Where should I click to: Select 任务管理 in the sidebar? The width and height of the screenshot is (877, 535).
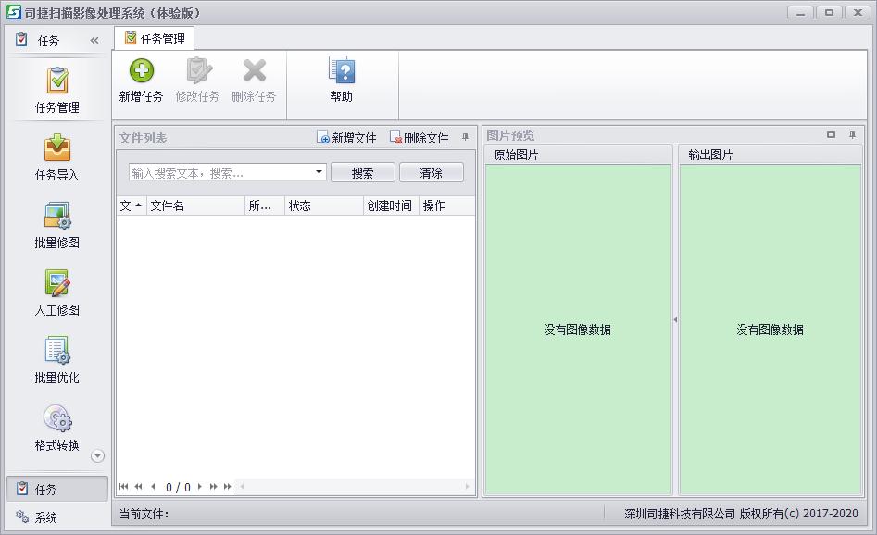pos(57,90)
